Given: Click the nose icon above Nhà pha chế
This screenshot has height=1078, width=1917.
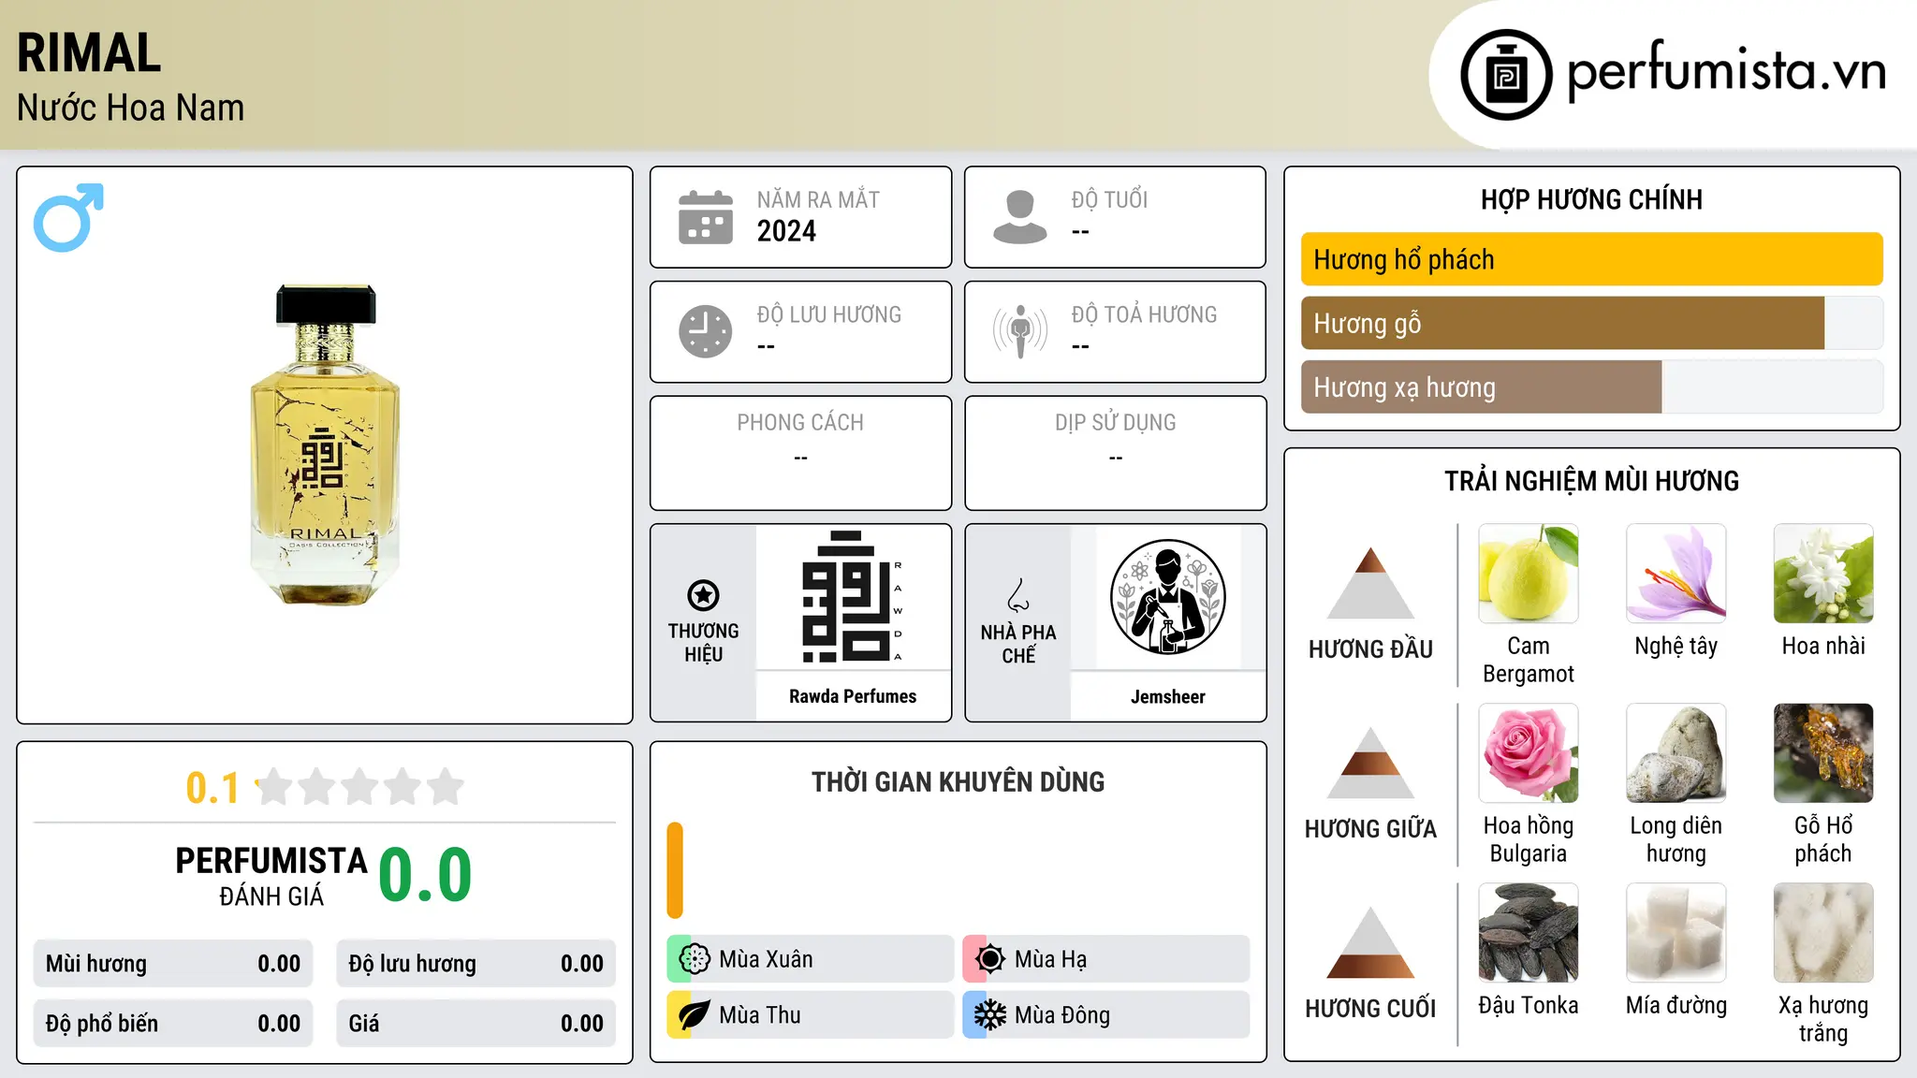Looking at the screenshot, I should click(x=1018, y=595).
